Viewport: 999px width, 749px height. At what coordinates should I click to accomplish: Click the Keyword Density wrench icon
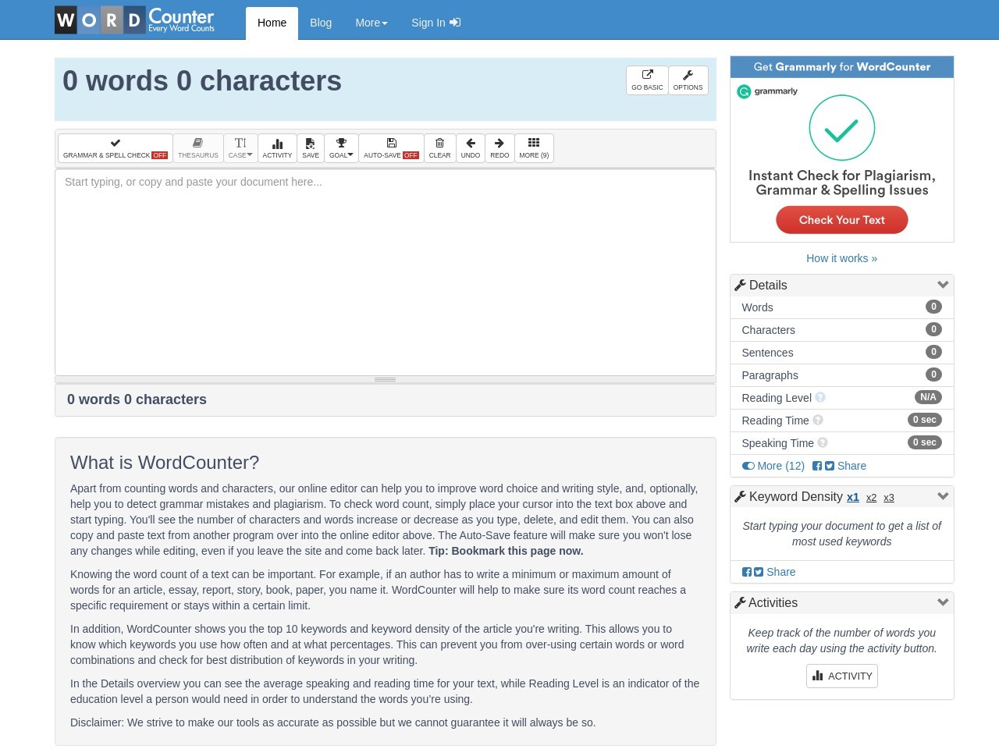740,496
